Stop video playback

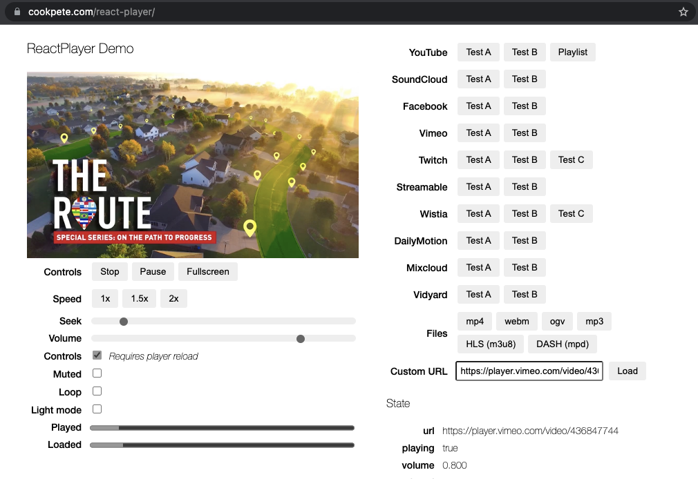[x=109, y=271]
